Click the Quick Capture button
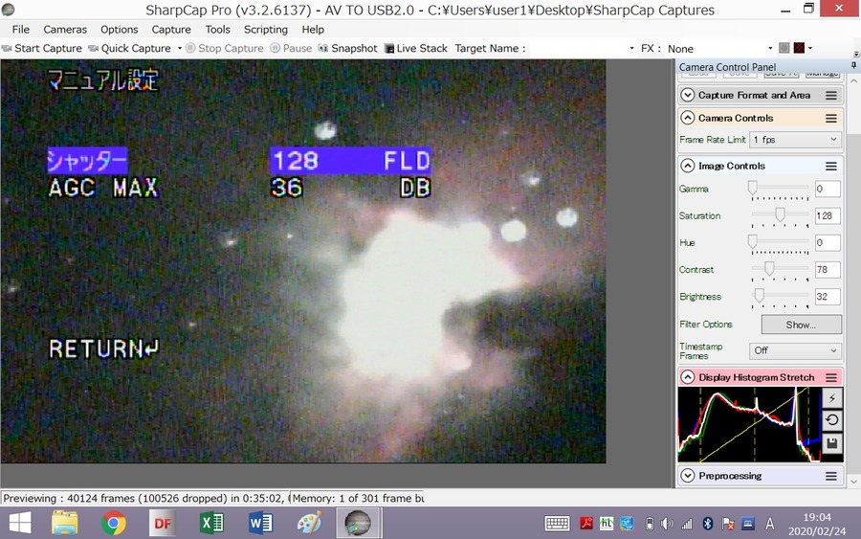This screenshot has height=539, width=861. pos(130,49)
